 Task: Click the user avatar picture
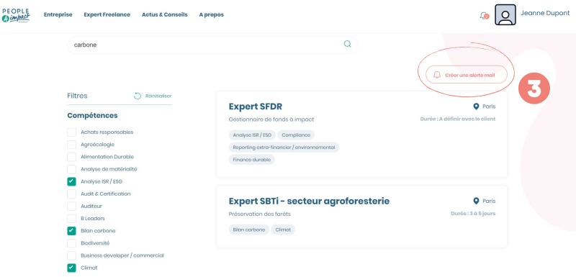tap(505, 14)
